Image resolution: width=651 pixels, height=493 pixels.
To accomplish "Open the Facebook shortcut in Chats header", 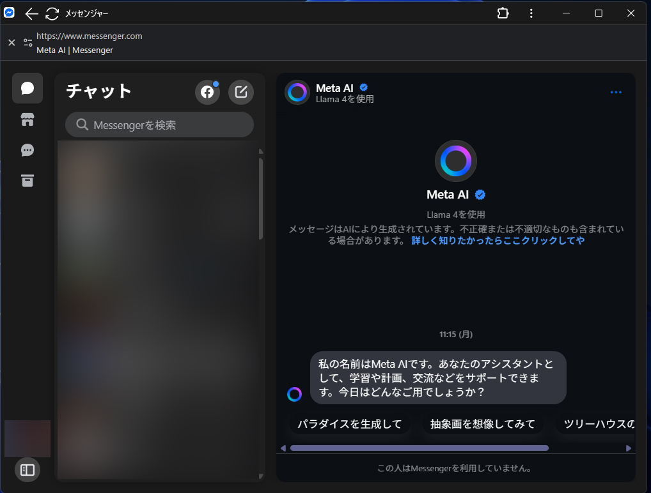I will (207, 92).
